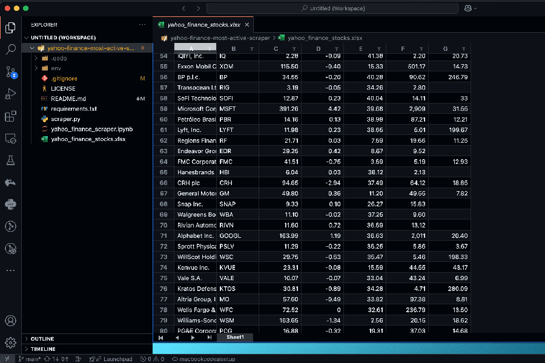The image size is (545, 363).
Task: Expand the .godo folder
Action: click(x=36, y=58)
